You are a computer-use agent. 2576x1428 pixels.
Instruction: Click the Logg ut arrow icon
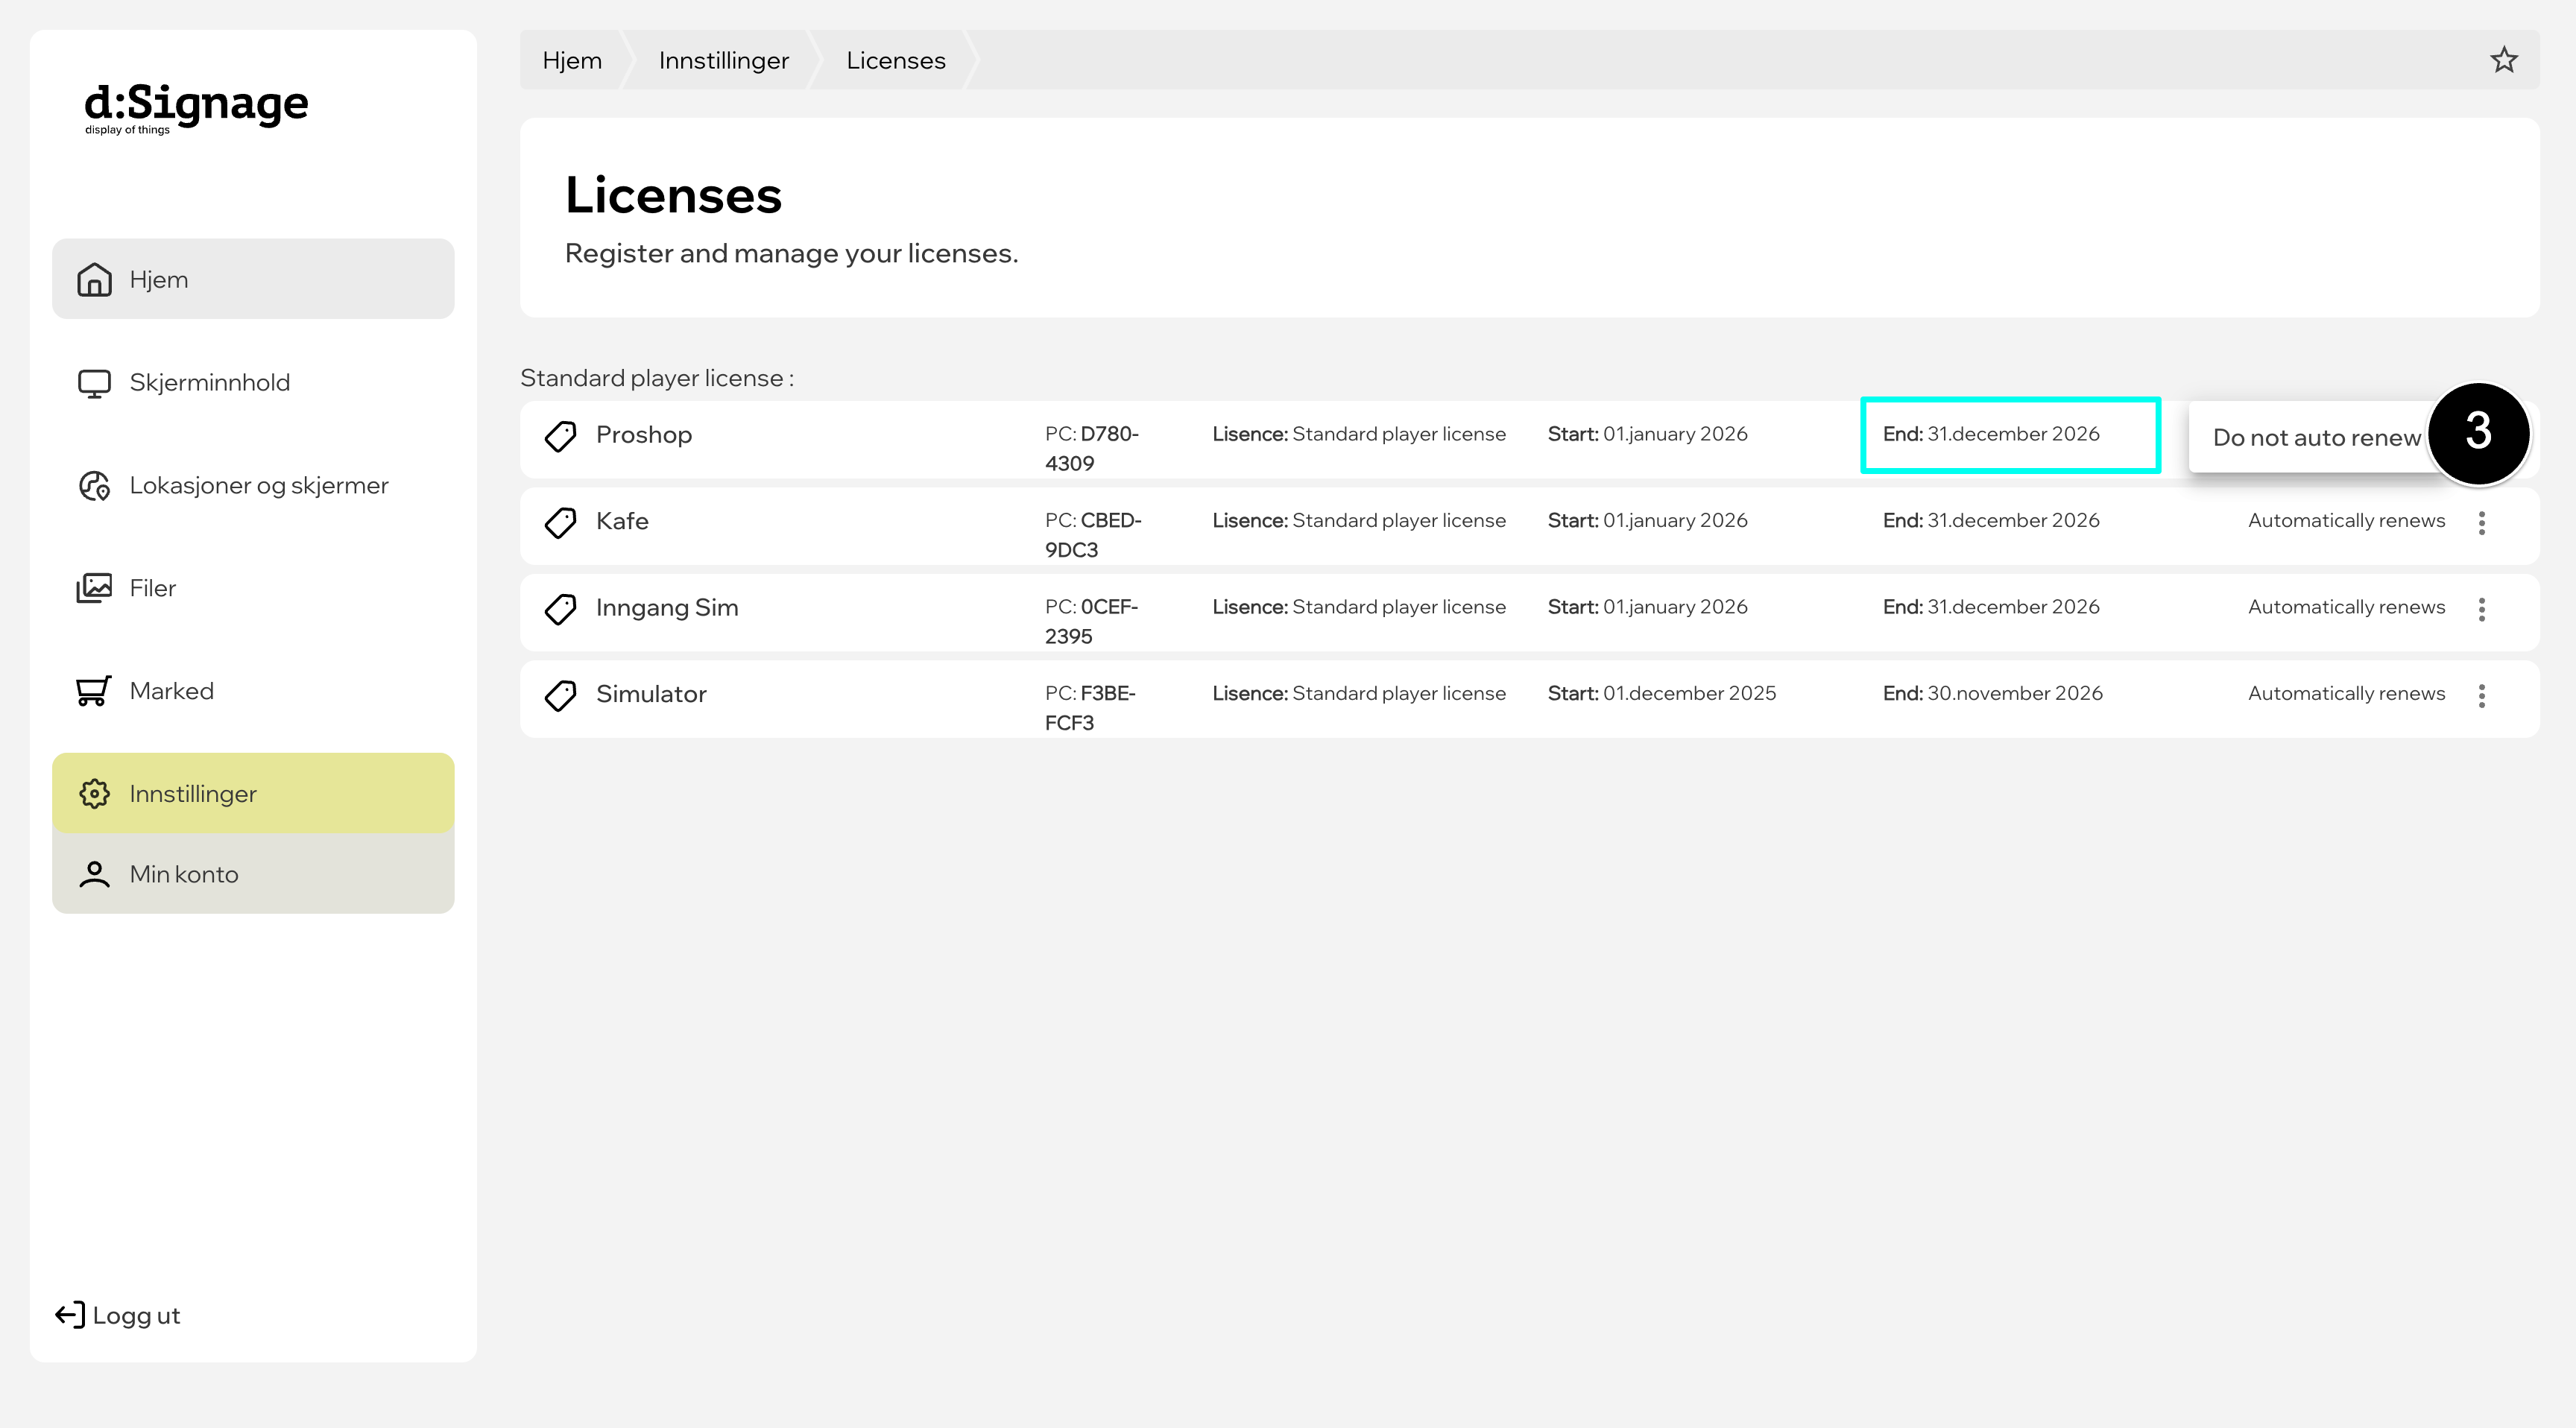pos(70,1315)
